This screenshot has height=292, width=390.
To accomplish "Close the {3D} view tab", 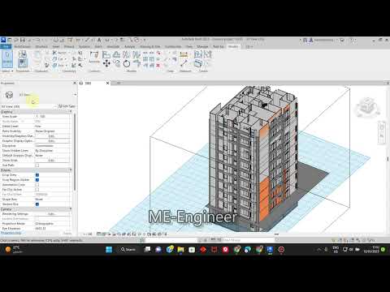I will point(107,83).
